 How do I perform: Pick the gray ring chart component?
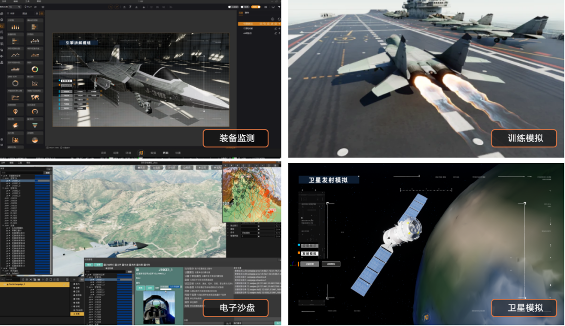coord(15,83)
